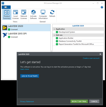This screenshot has height=107, width=106.
Task: Click the green status dot beside Database Connectivity Toolkit
Action: (x=57, y=41)
